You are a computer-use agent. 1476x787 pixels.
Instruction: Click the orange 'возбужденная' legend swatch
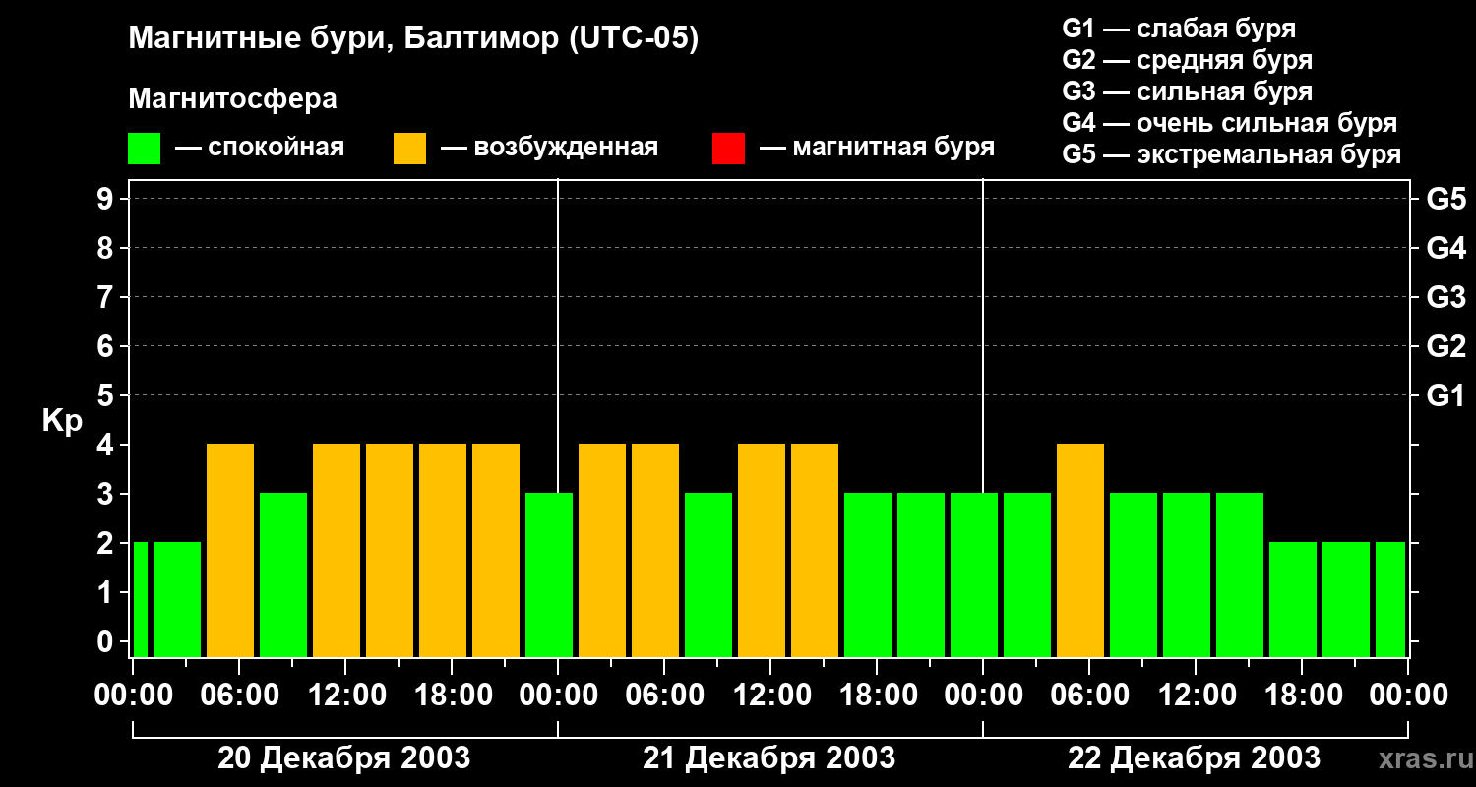point(409,149)
